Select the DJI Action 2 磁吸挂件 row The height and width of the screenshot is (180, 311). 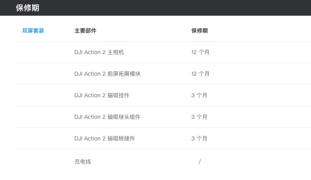[x=163, y=95]
